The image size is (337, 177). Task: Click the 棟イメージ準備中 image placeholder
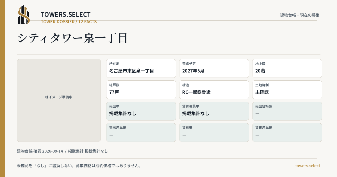tap(59, 100)
